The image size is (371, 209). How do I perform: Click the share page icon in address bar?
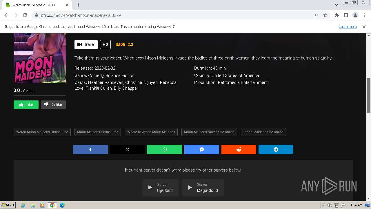click(x=316, y=15)
